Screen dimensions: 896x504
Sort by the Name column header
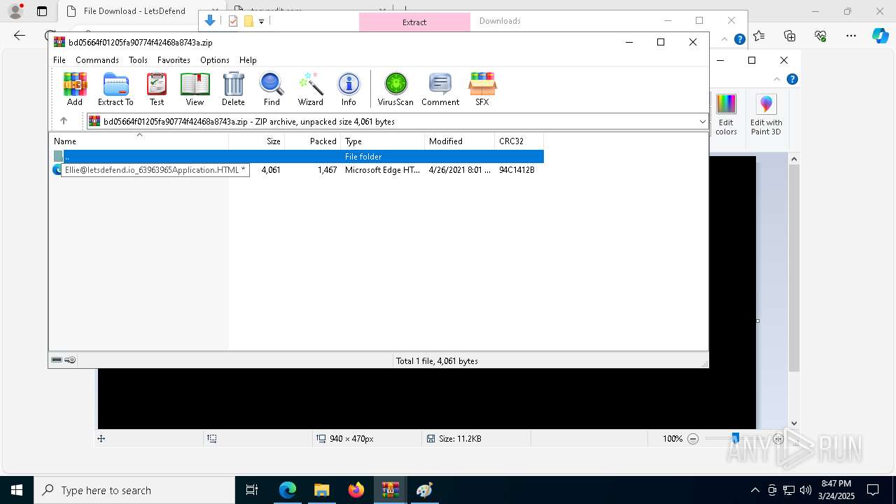(x=139, y=141)
